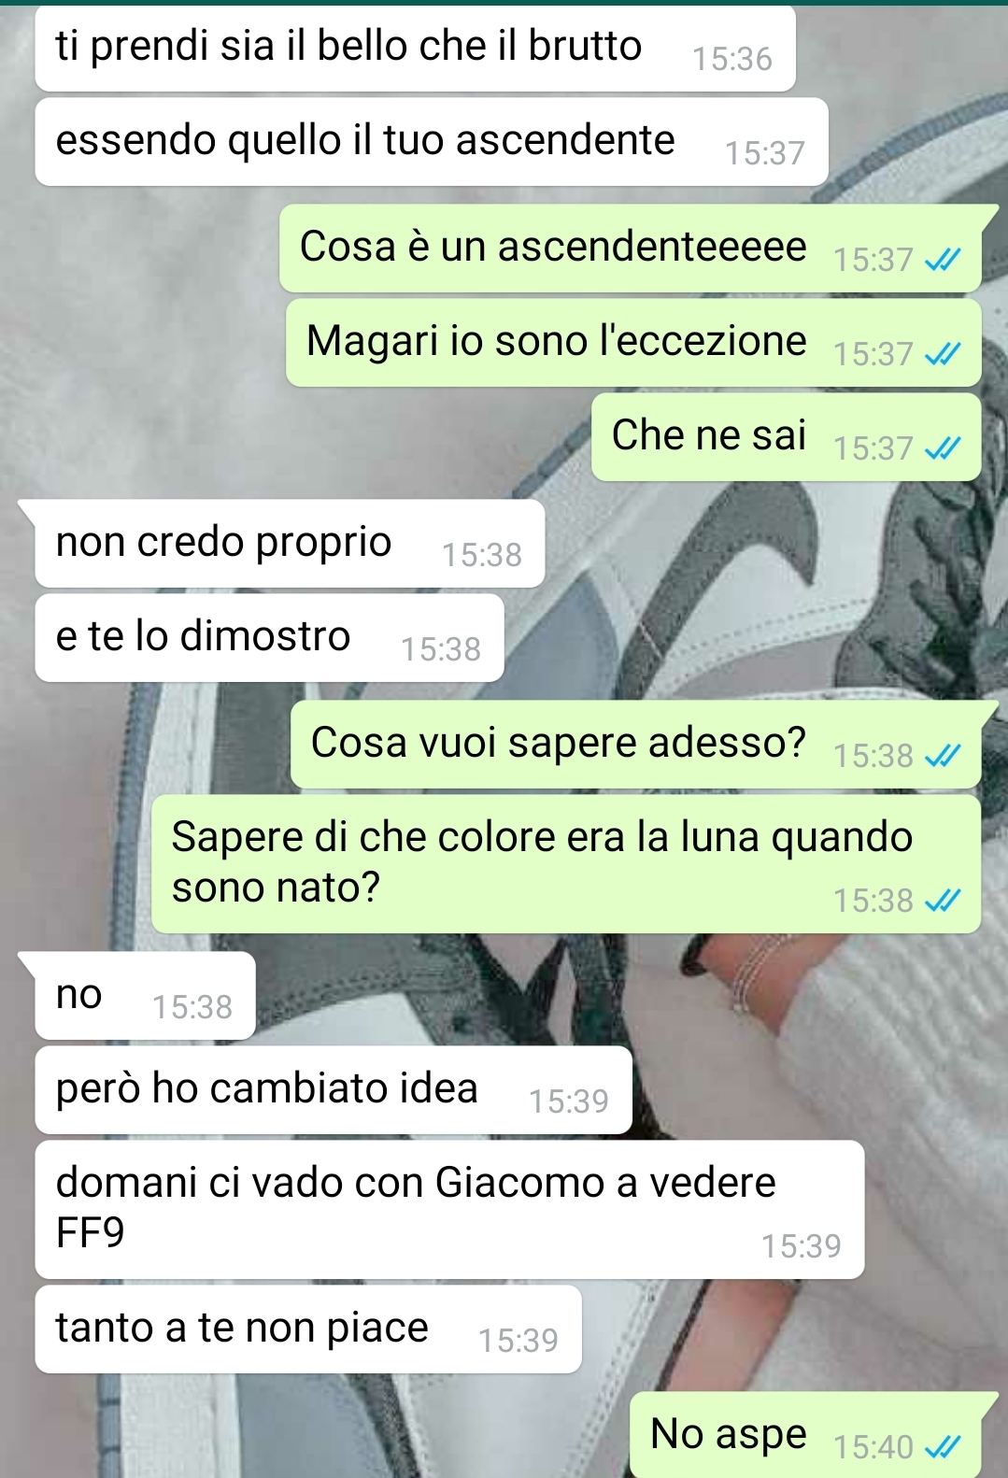
Task: Tap the read ticks on the 'colore era la luna' message
Action: (x=942, y=902)
